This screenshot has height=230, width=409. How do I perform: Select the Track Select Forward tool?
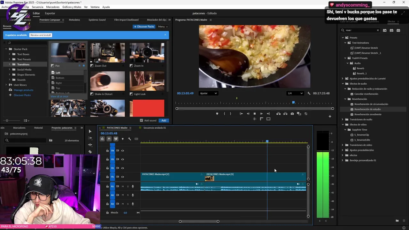pos(90,138)
